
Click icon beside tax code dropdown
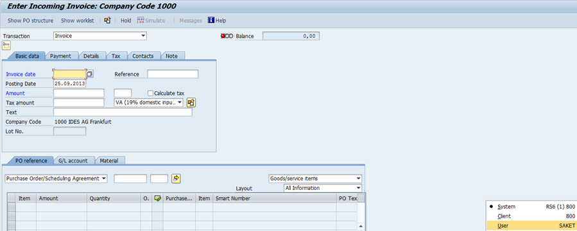pyautogui.click(x=191, y=103)
